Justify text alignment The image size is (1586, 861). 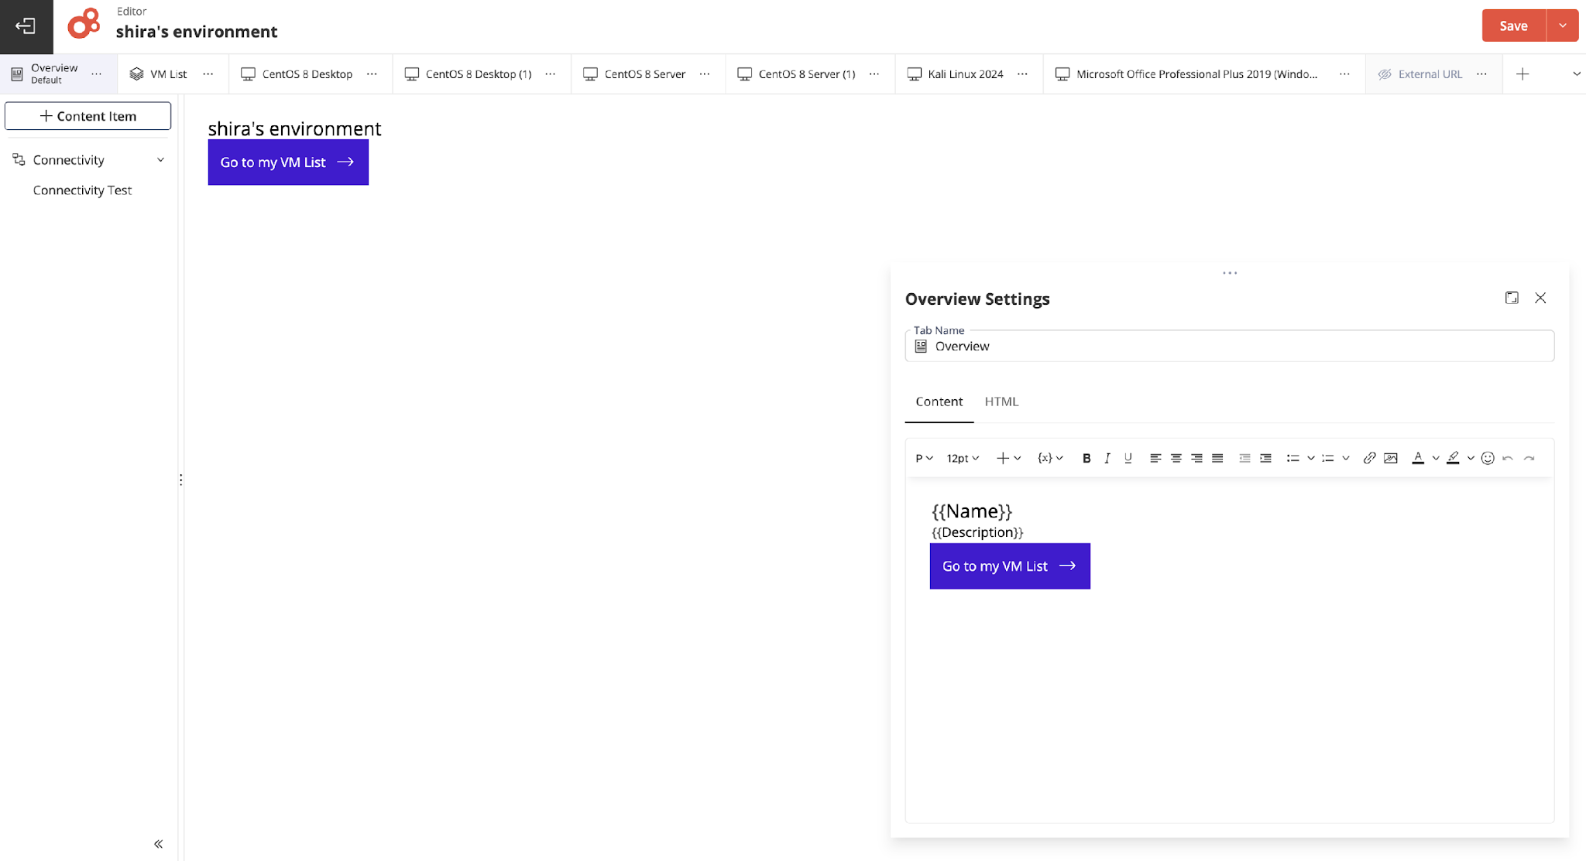[x=1217, y=458]
